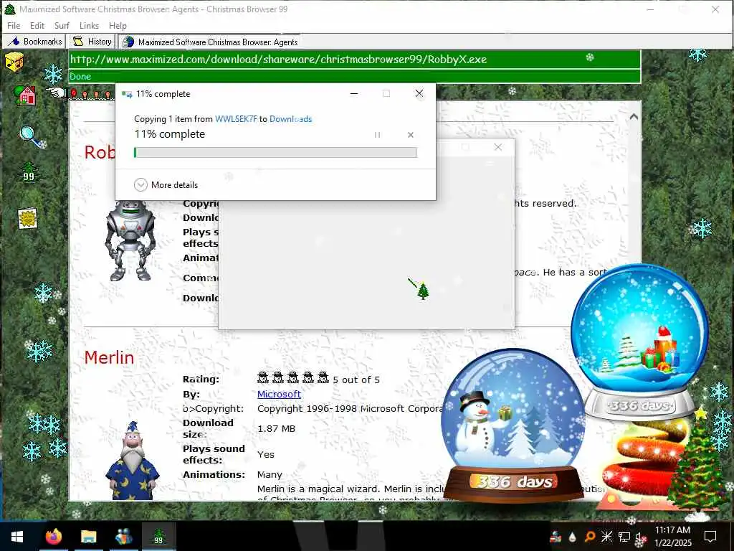Viewport: 734px width, 551px height.
Task: Click the colorful first tray icon
Action: 556,537
